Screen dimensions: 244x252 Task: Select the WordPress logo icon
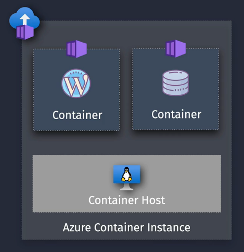[x=76, y=83]
